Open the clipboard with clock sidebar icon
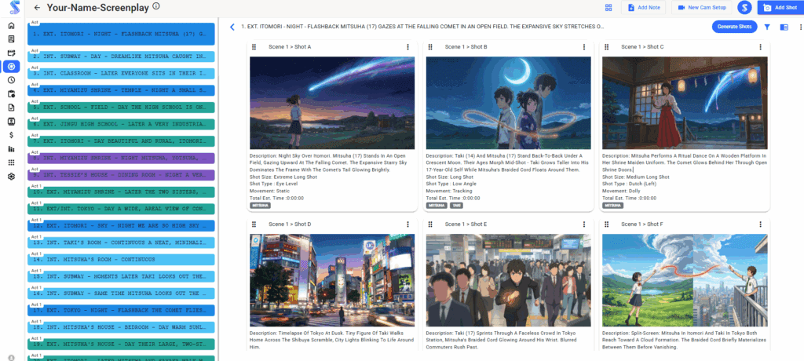The width and height of the screenshot is (804, 361). 11,94
